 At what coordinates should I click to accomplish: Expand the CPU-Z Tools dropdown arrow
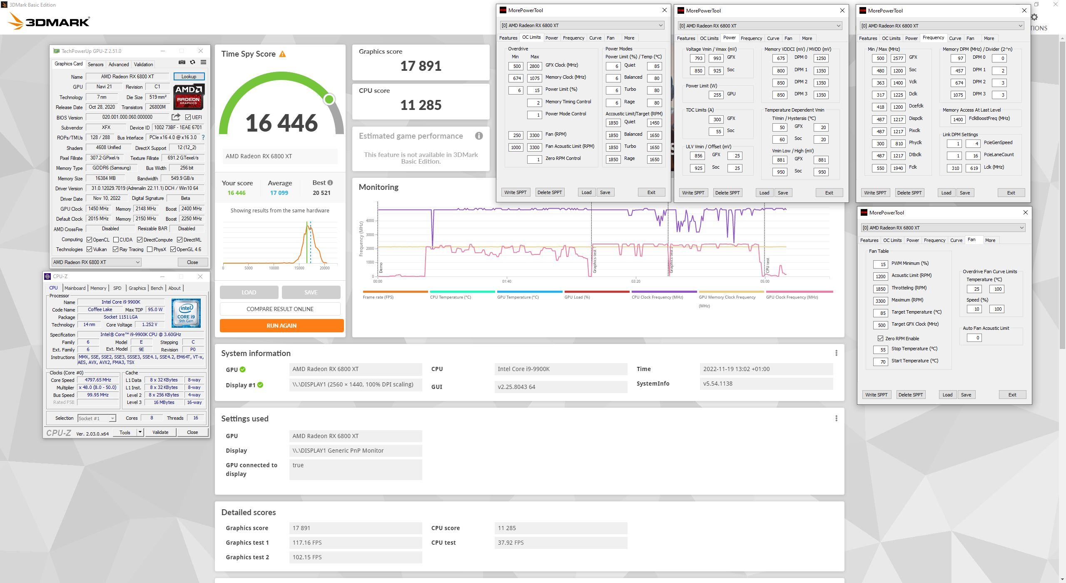(140, 432)
